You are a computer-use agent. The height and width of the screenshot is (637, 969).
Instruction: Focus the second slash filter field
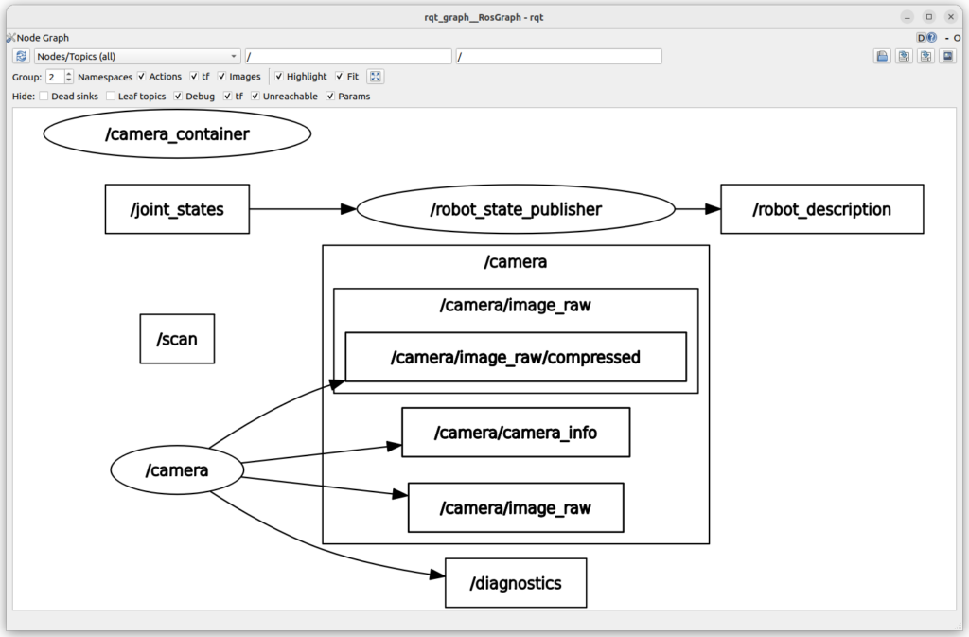pos(558,56)
